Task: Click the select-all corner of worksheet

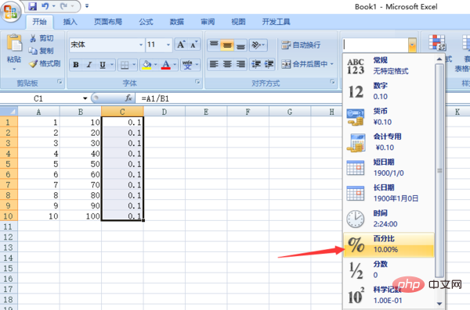Action: tap(9, 112)
